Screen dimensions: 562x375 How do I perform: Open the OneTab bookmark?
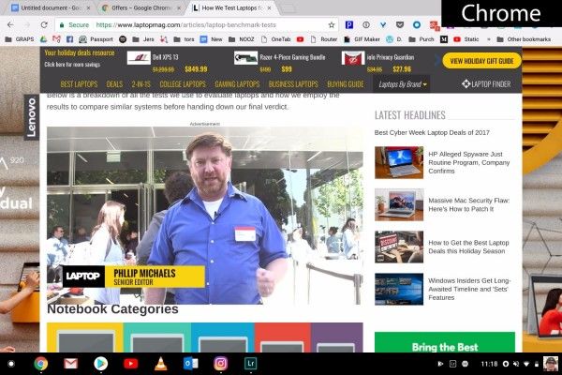(x=275, y=39)
